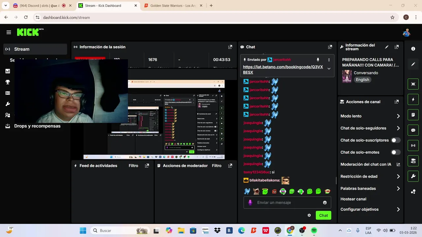This screenshot has width=422, height=237.
Task: Edit stream info with pencil icon in panel header
Action: (x=387, y=47)
